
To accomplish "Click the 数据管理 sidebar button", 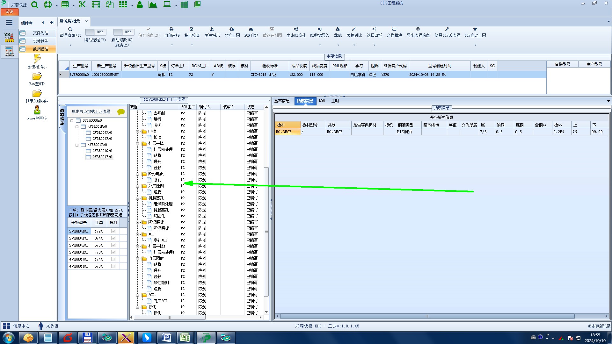I will pos(40,49).
